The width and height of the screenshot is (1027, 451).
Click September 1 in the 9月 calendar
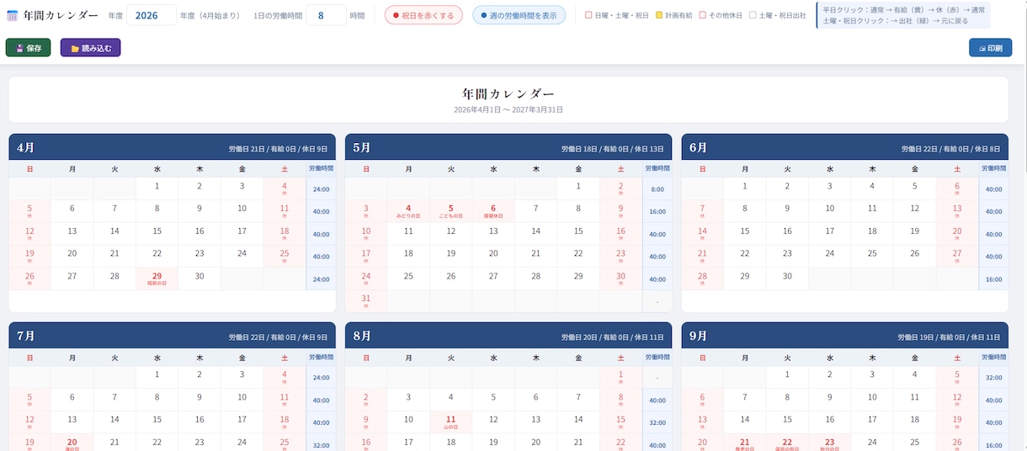787,377
